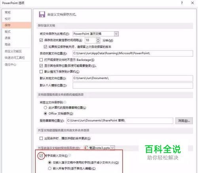Toggle 将字体嵌入文件 embed fonts checkbox
The width and height of the screenshot is (198, 173).
pyautogui.click(x=41, y=156)
